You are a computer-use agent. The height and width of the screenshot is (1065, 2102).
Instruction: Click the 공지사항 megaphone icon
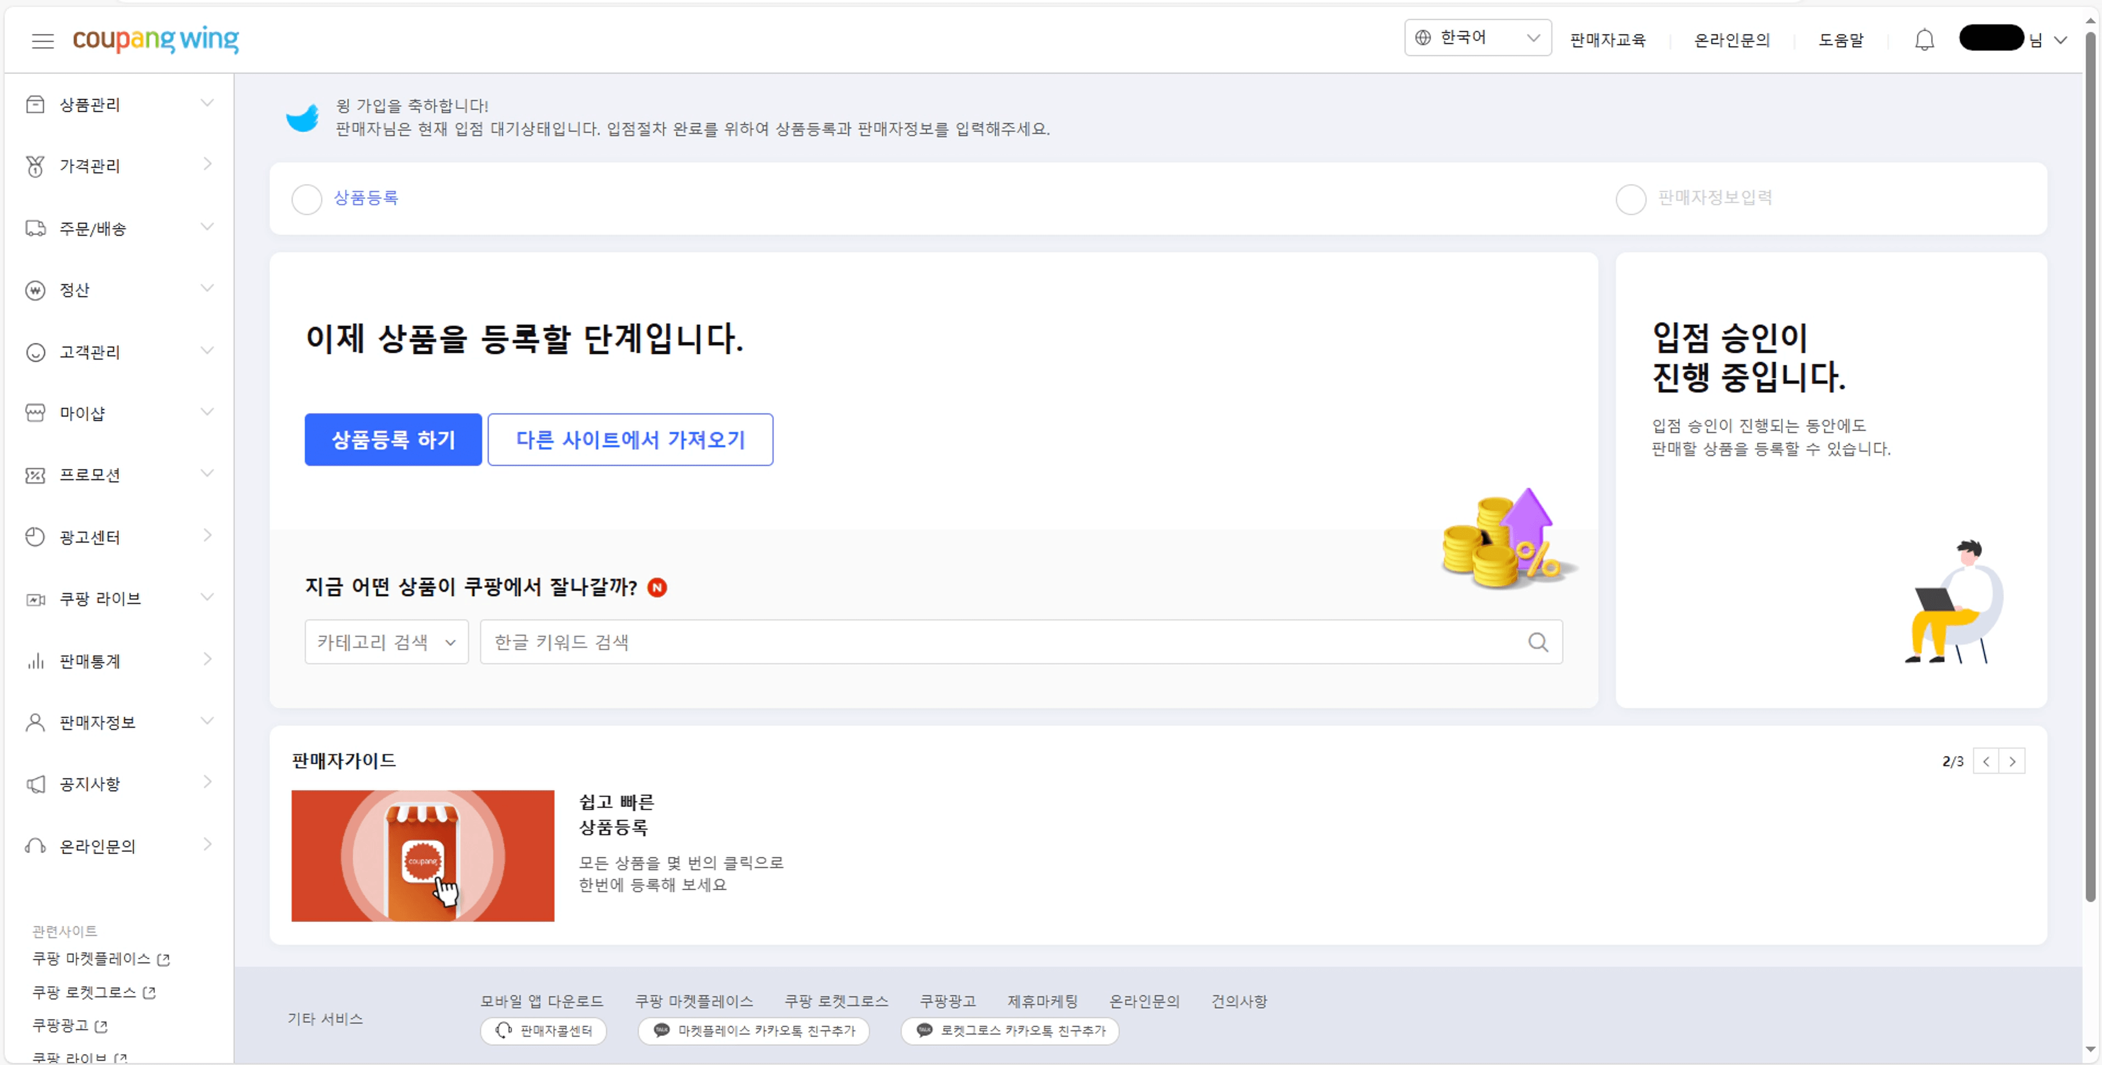[35, 784]
